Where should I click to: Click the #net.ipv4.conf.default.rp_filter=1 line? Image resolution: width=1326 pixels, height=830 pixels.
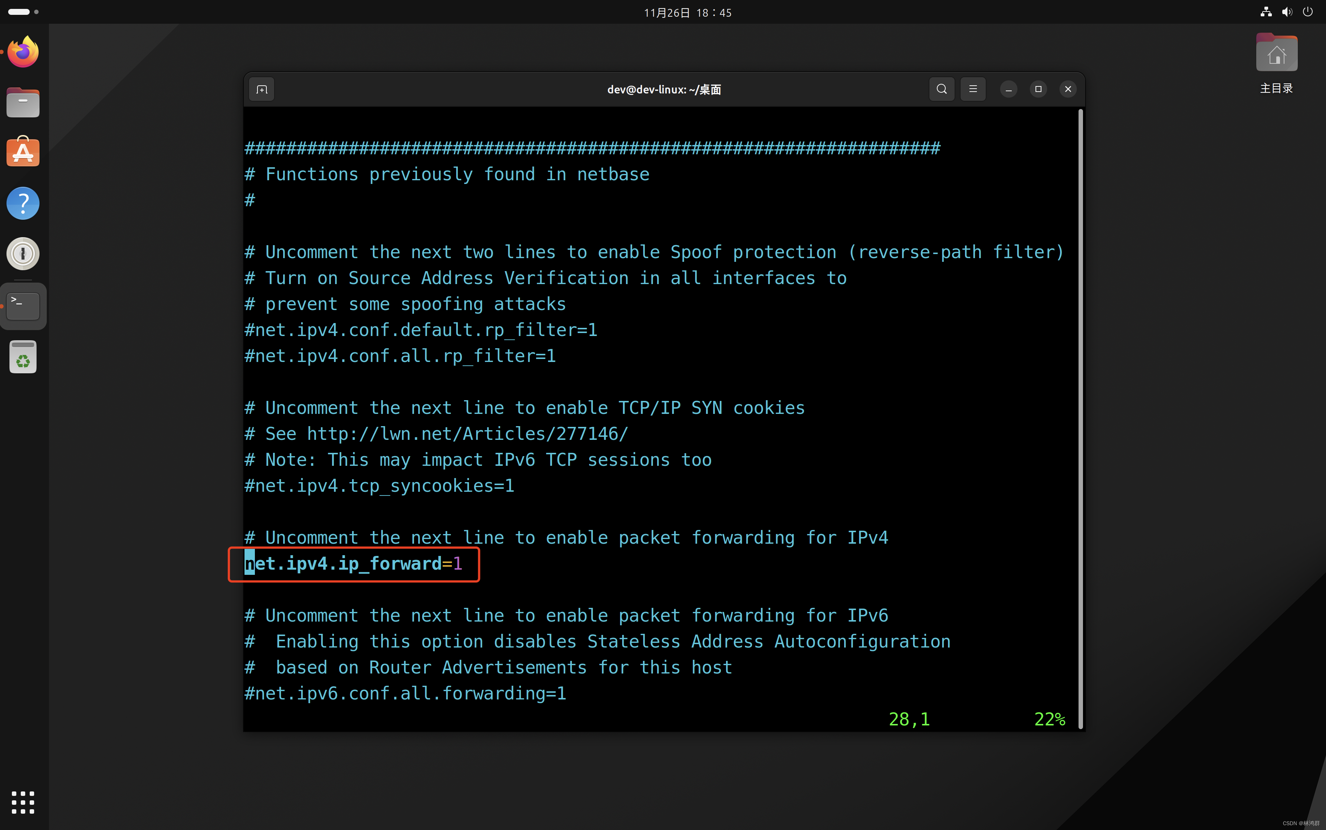(421, 330)
